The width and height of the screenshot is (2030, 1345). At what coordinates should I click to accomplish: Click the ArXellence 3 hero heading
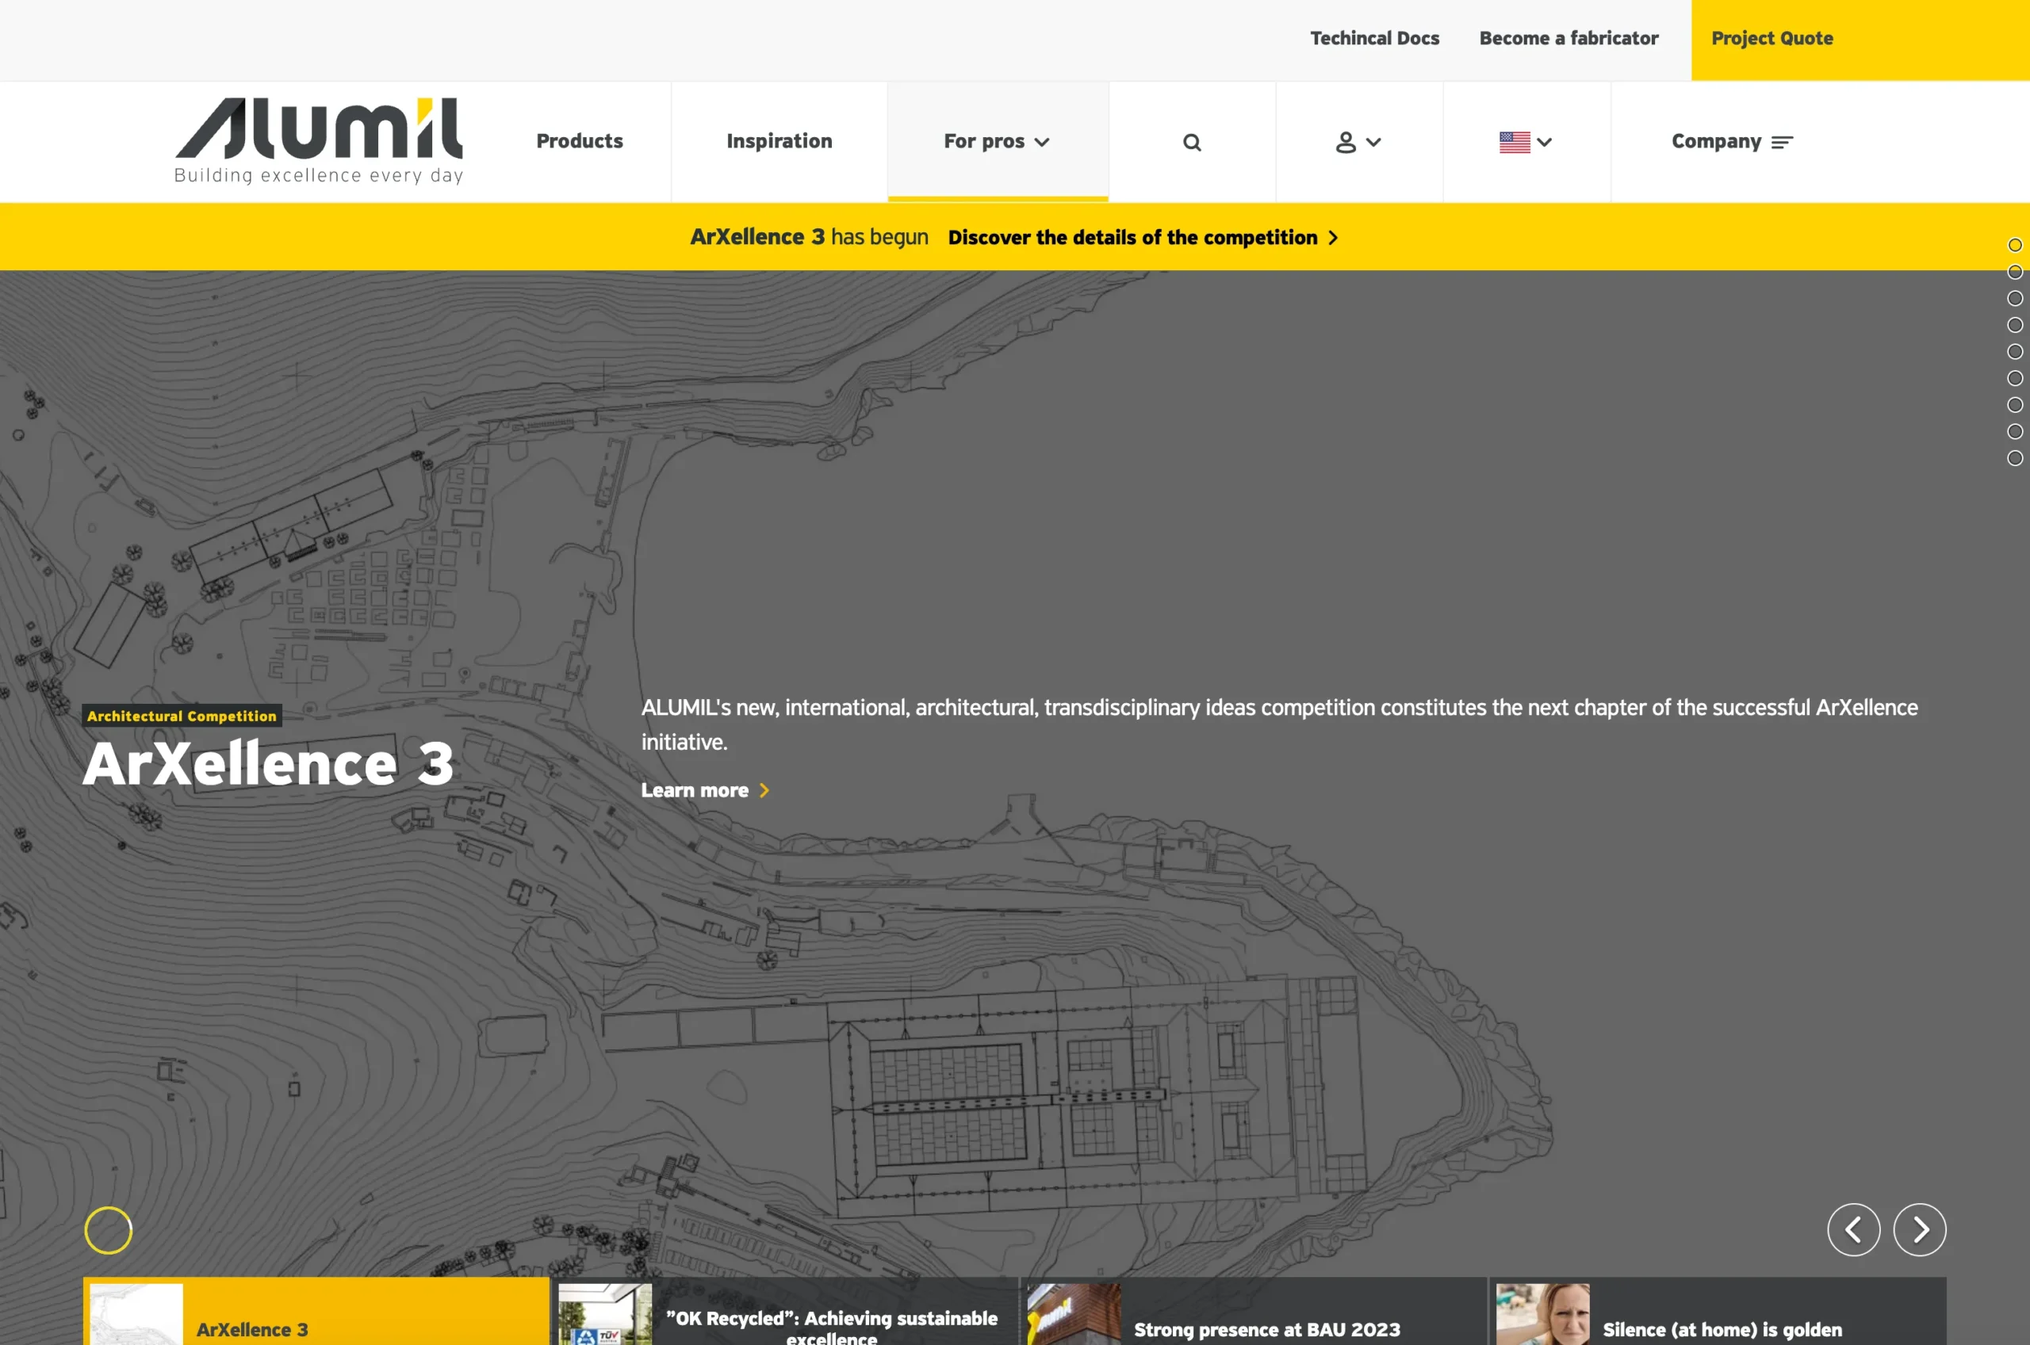(269, 763)
